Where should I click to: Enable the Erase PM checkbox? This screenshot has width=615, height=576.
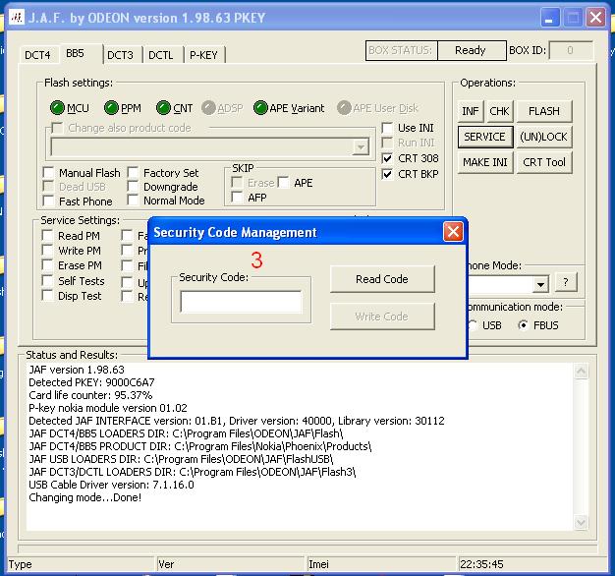[47, 265]
